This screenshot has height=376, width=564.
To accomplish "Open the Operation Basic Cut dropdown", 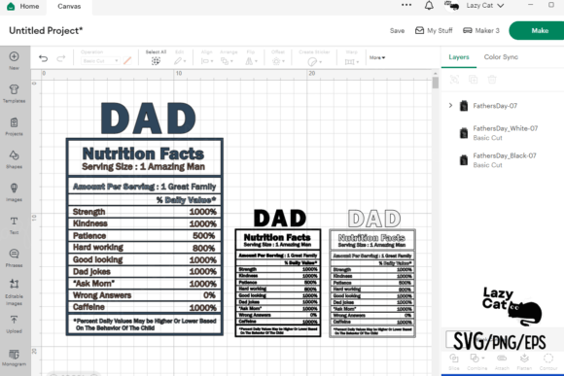I will 100,61.
